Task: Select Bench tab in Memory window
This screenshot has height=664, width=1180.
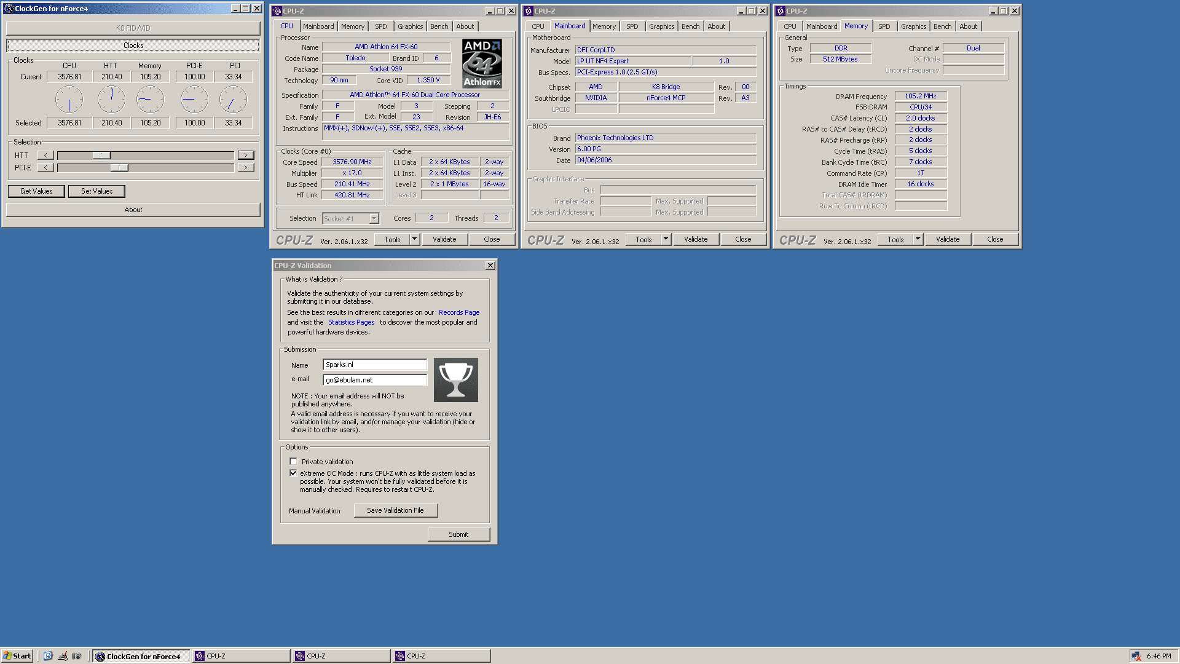Action: [x=942, y=26]
